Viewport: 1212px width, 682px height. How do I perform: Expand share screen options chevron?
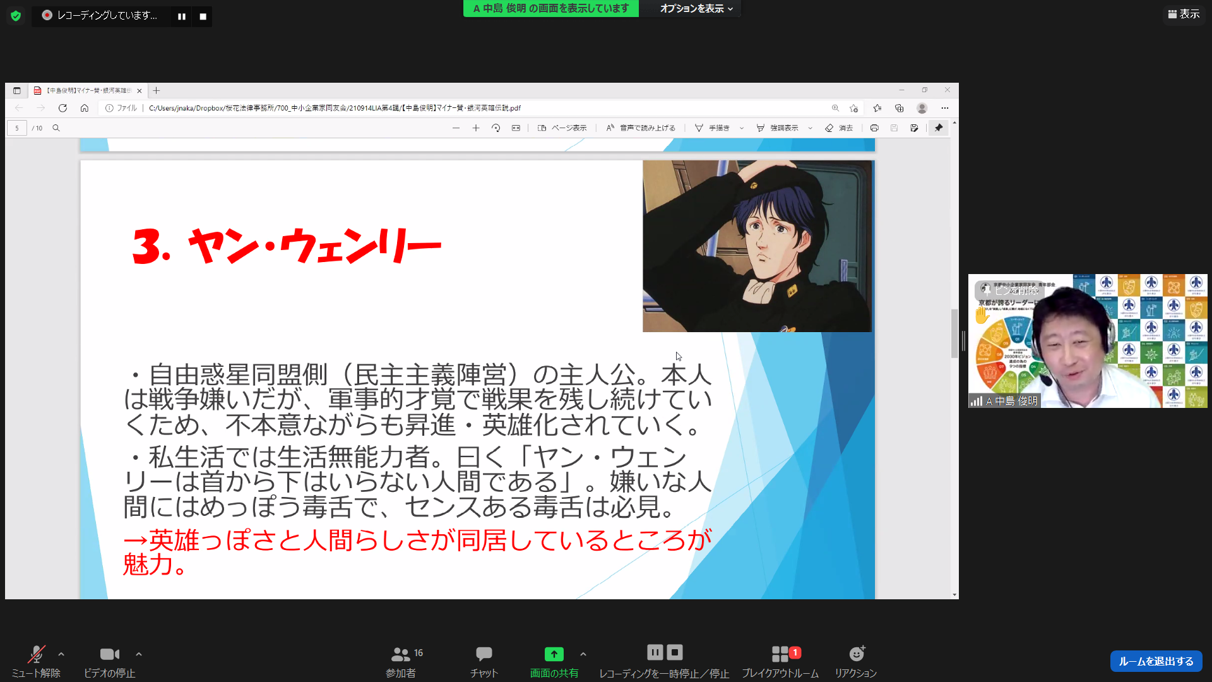(583, 654)
